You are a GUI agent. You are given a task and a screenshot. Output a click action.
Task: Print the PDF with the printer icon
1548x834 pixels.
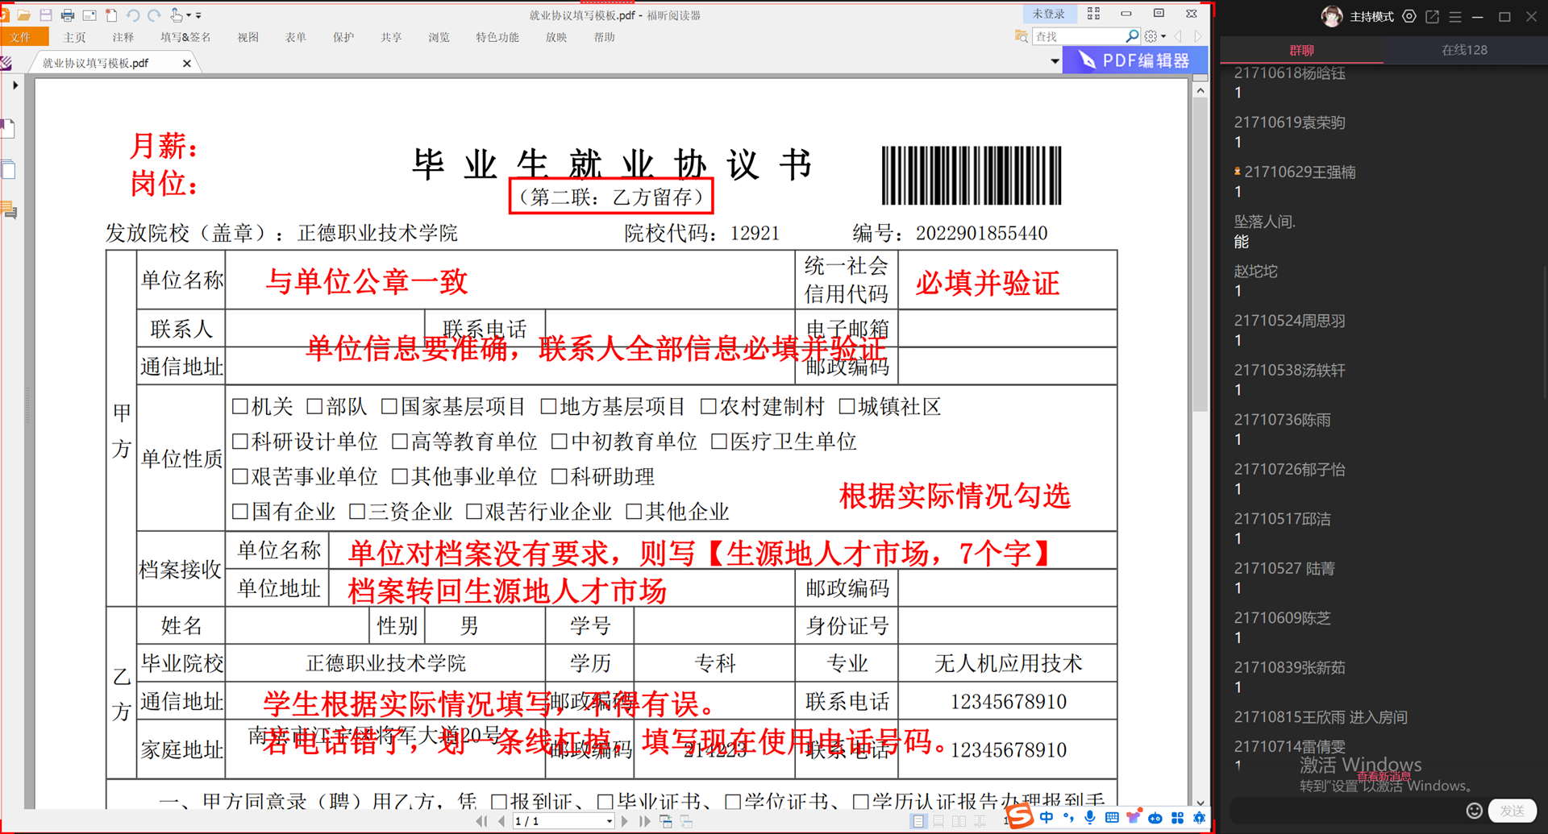click(68, 15)
